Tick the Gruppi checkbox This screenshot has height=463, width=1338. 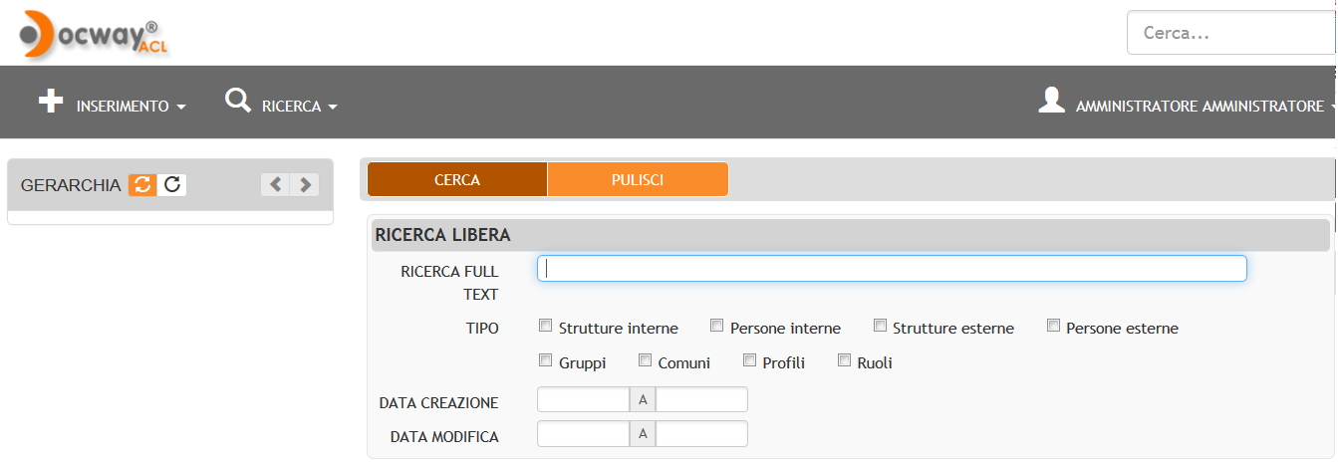pos(545,360)
